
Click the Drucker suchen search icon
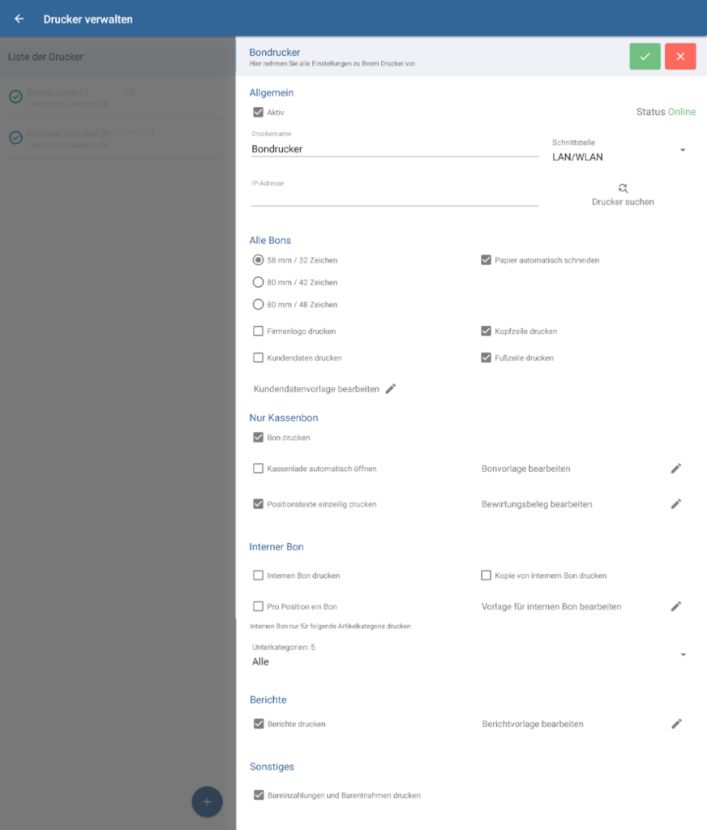coord(623,188)
